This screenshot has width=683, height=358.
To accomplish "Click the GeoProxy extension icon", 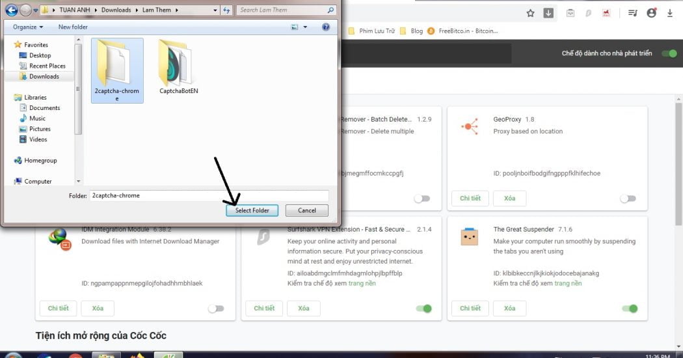I will (470, 126).
